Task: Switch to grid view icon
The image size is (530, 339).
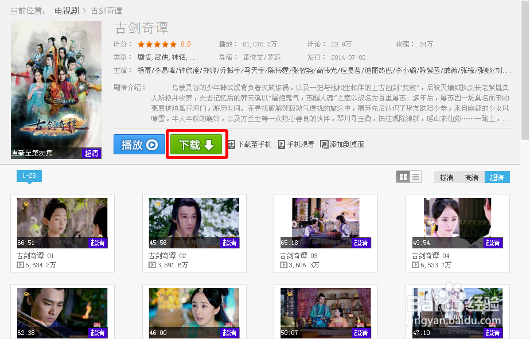Action: coord(403,177)
